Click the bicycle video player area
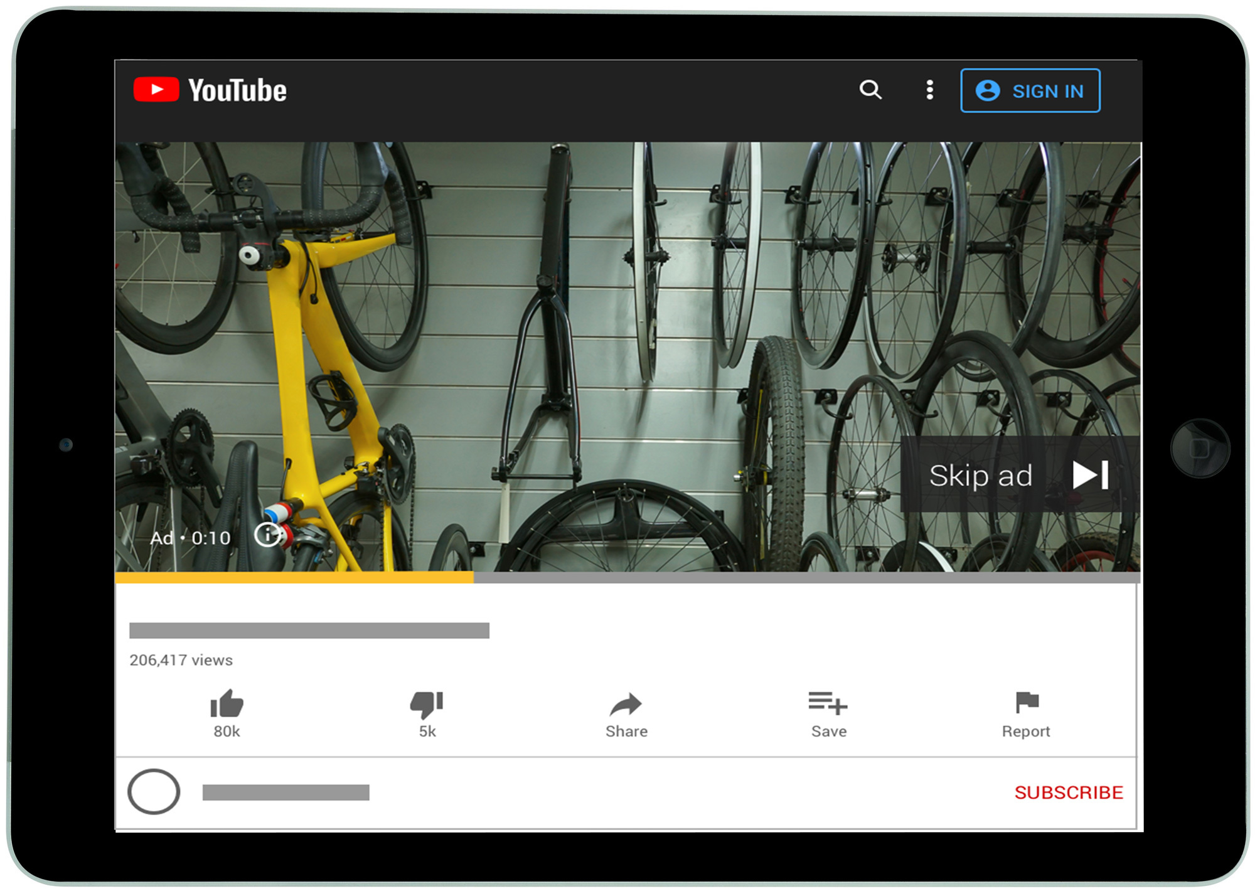Viewport: 1255px width, 891px height. (x=627, y=356)
